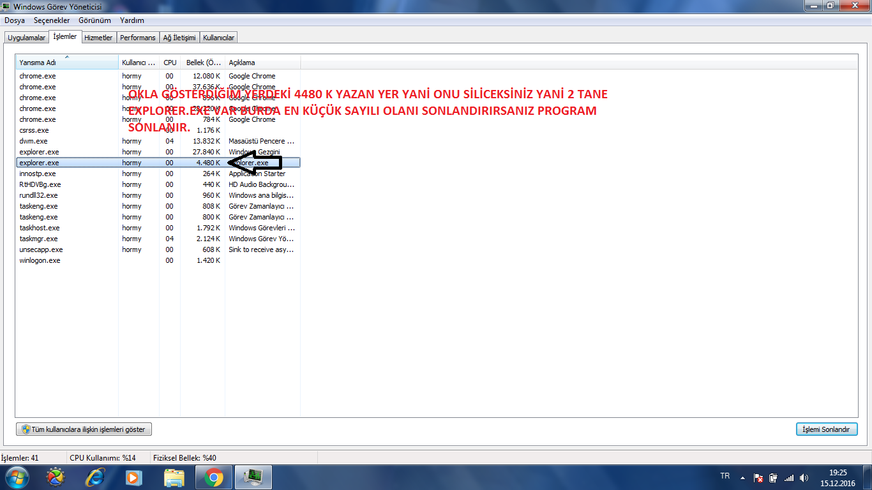Launch the colorful gear-shaped taskbar icon beside Start

[x=56, y=477]
